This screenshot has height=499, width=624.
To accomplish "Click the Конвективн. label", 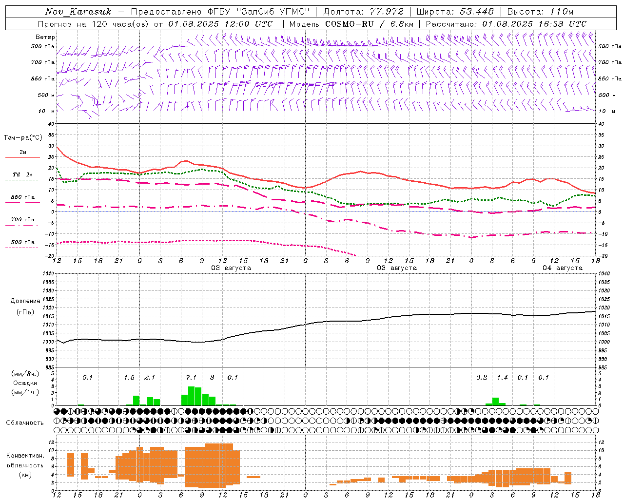I will 25,456.
